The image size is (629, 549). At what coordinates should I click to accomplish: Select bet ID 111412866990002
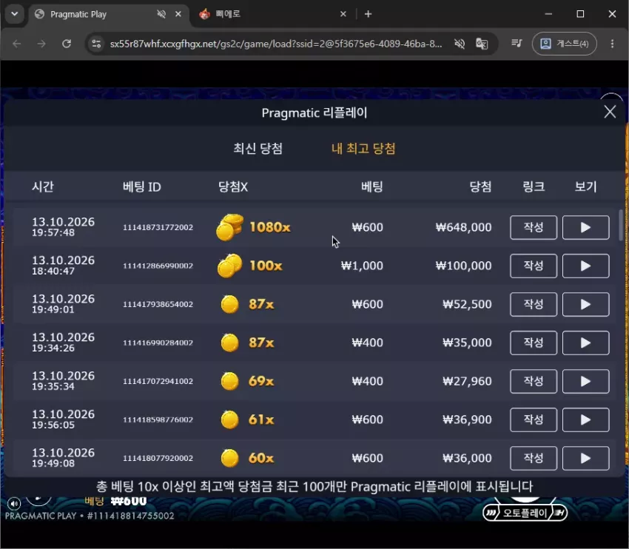[158, 266]
